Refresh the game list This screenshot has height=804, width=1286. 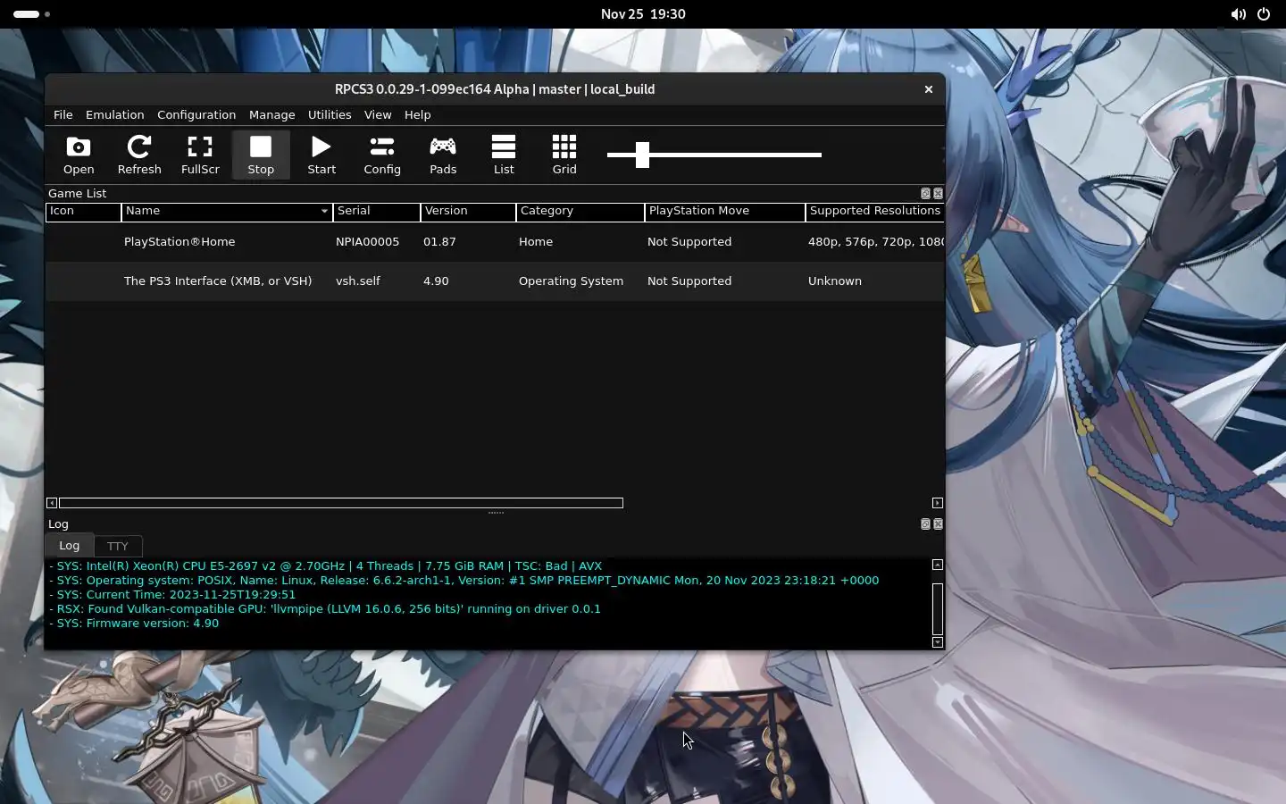139,155
